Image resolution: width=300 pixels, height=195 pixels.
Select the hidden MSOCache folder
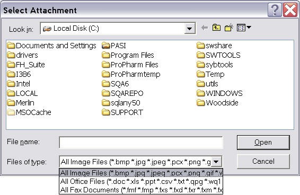click(x=29, y=112)
